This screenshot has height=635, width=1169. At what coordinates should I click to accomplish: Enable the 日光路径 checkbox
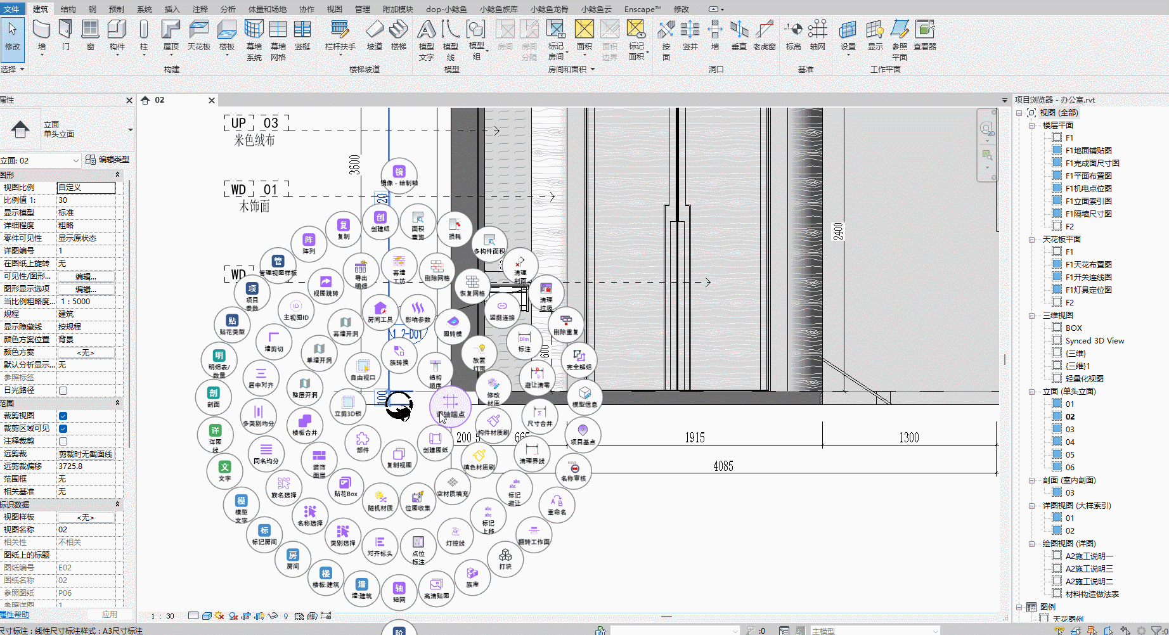pos(63,390)
